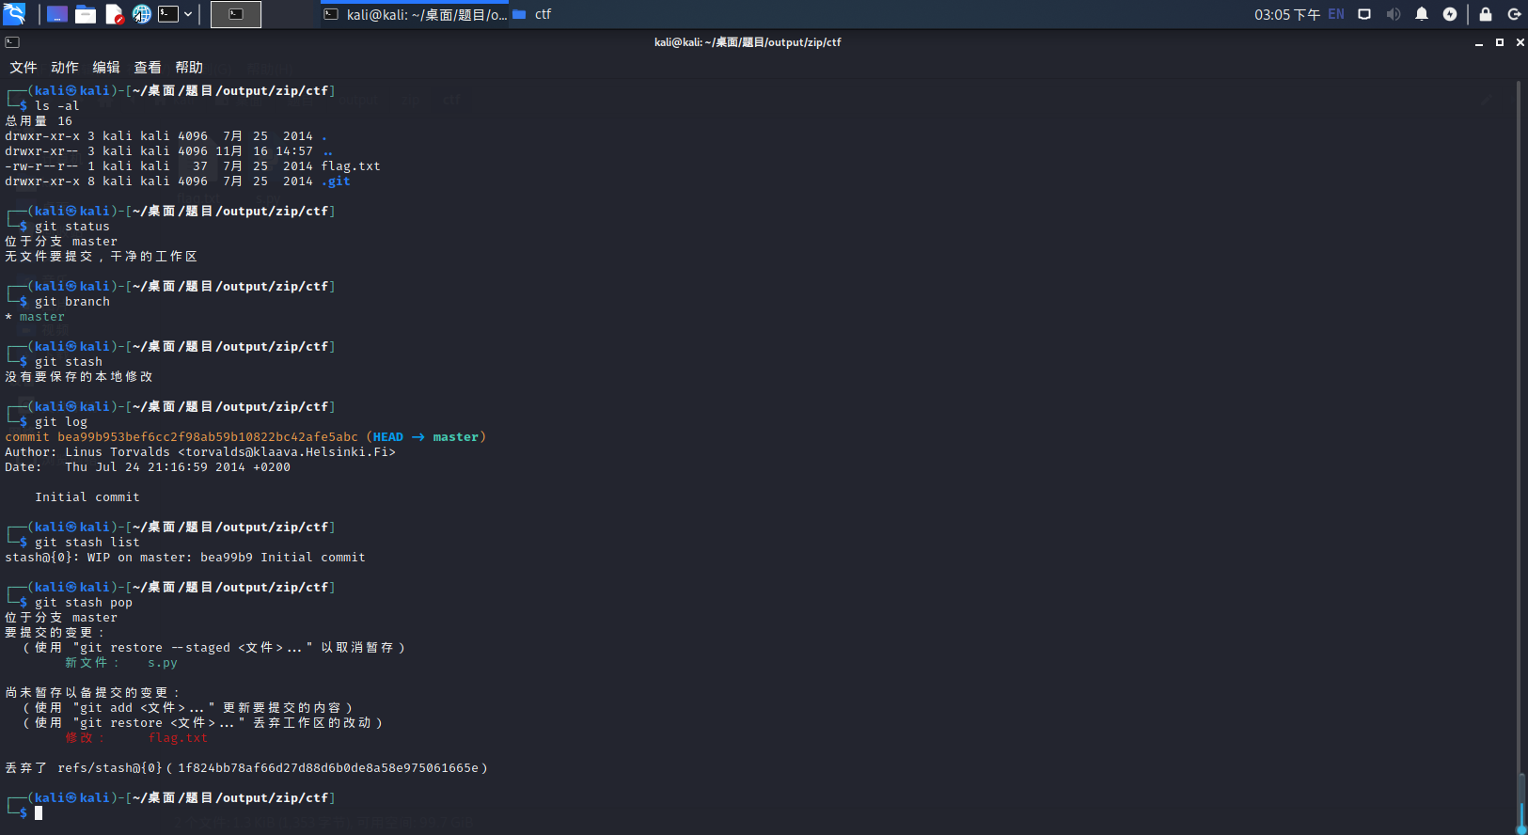This screenshot has height=835, width=1528.
Task: Click the 'ls -al' command text
Action: 57,106
